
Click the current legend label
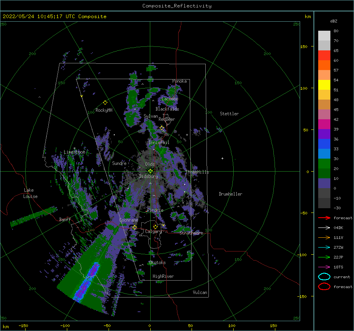pos(342,277)
